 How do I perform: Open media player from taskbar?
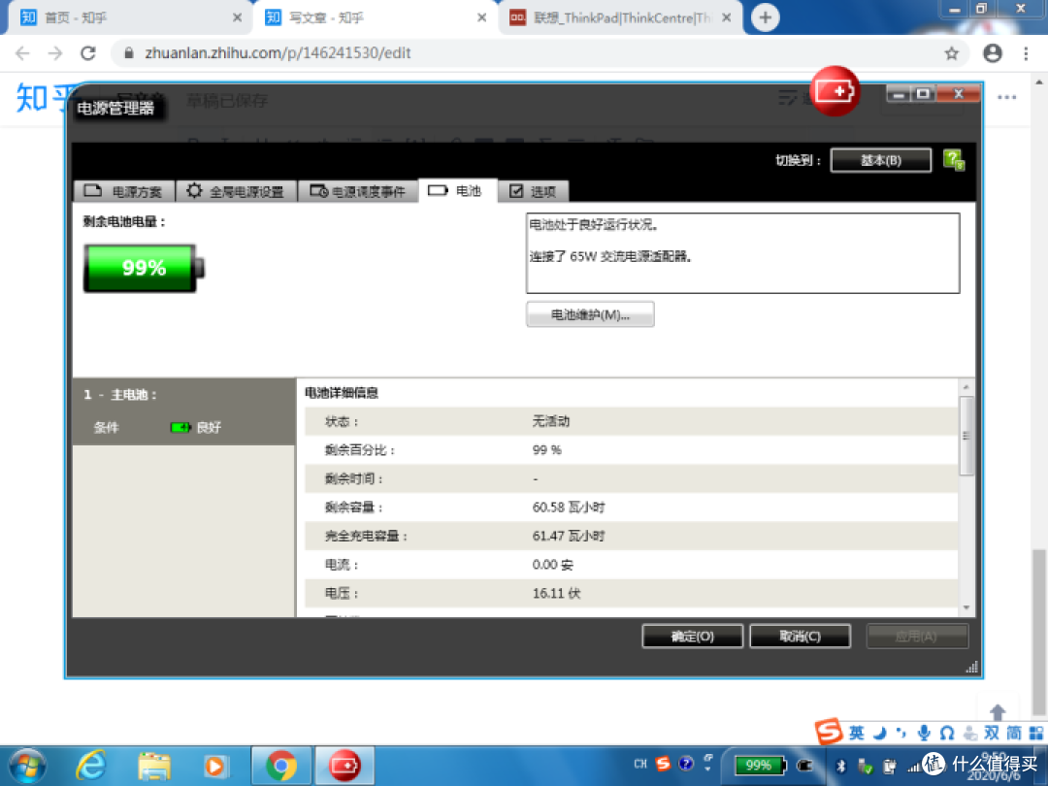click(215, 766)
